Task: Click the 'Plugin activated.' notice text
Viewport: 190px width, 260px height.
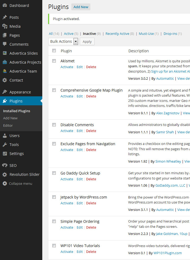Action: click(x=66, y=19)
